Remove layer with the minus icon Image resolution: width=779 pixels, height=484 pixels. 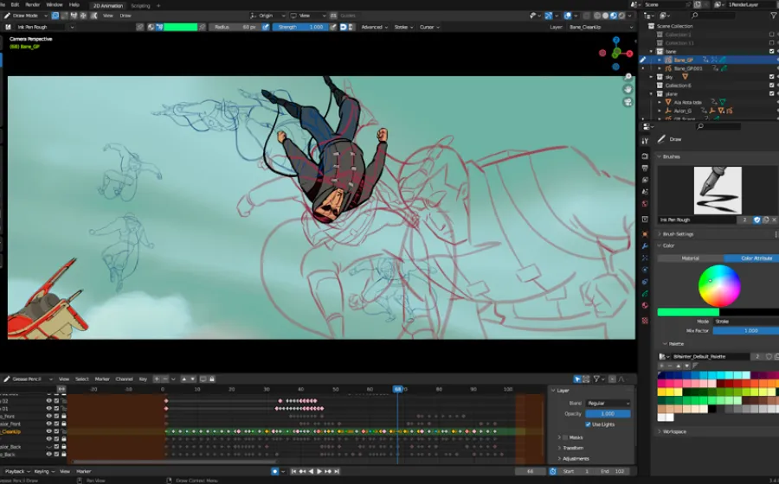[165, 379]
